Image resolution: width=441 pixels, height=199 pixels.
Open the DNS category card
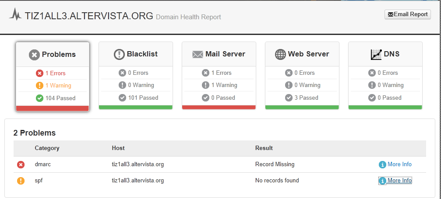[x=385, y=76]
